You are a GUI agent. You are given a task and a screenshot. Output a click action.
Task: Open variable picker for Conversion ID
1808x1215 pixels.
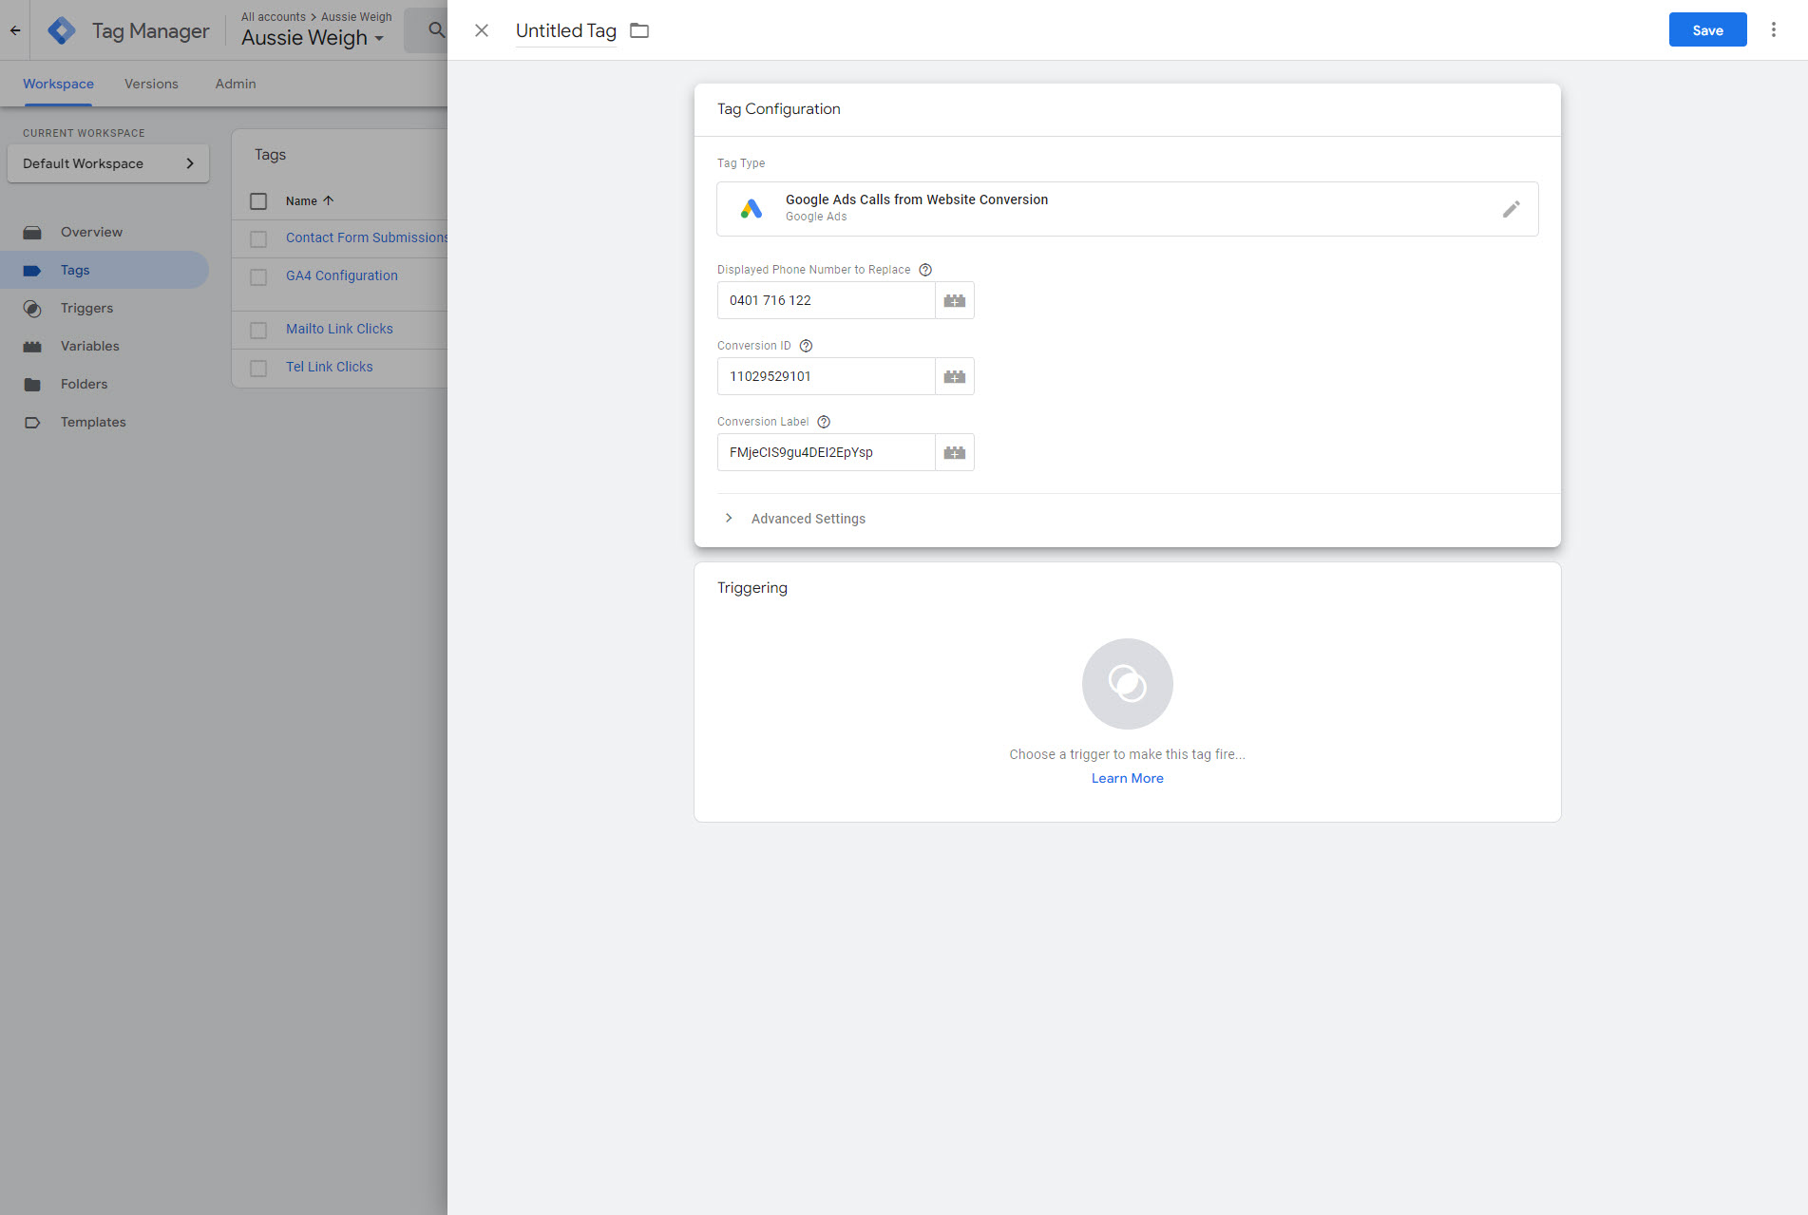tap(954, 376)
